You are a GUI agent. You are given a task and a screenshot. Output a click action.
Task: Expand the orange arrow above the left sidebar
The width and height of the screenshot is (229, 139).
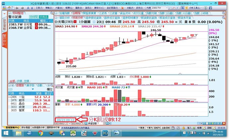pos(4,14)
